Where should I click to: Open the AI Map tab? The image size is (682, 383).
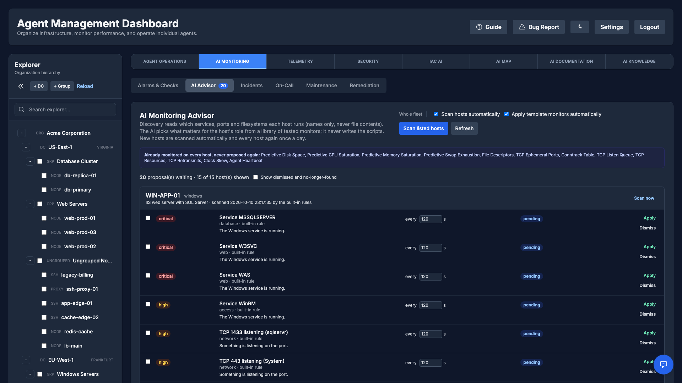[x=504, y=61]
